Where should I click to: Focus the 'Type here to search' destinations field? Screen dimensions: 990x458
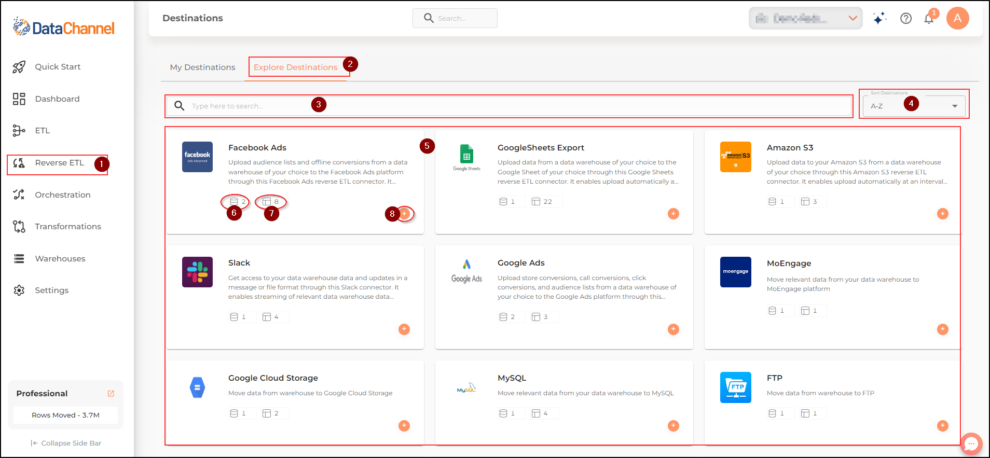pyautogui.click(x=509, y=106)
